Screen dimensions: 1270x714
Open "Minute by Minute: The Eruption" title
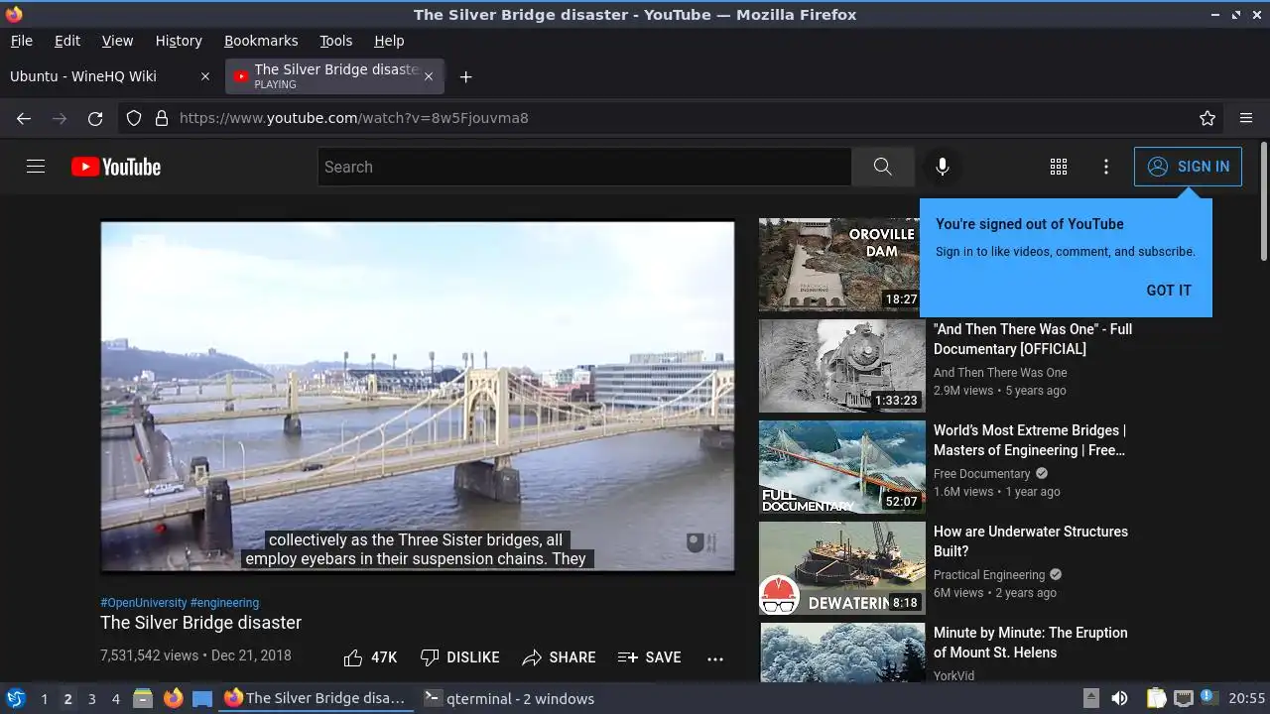pyautogui.click(x=1031, y=643)
